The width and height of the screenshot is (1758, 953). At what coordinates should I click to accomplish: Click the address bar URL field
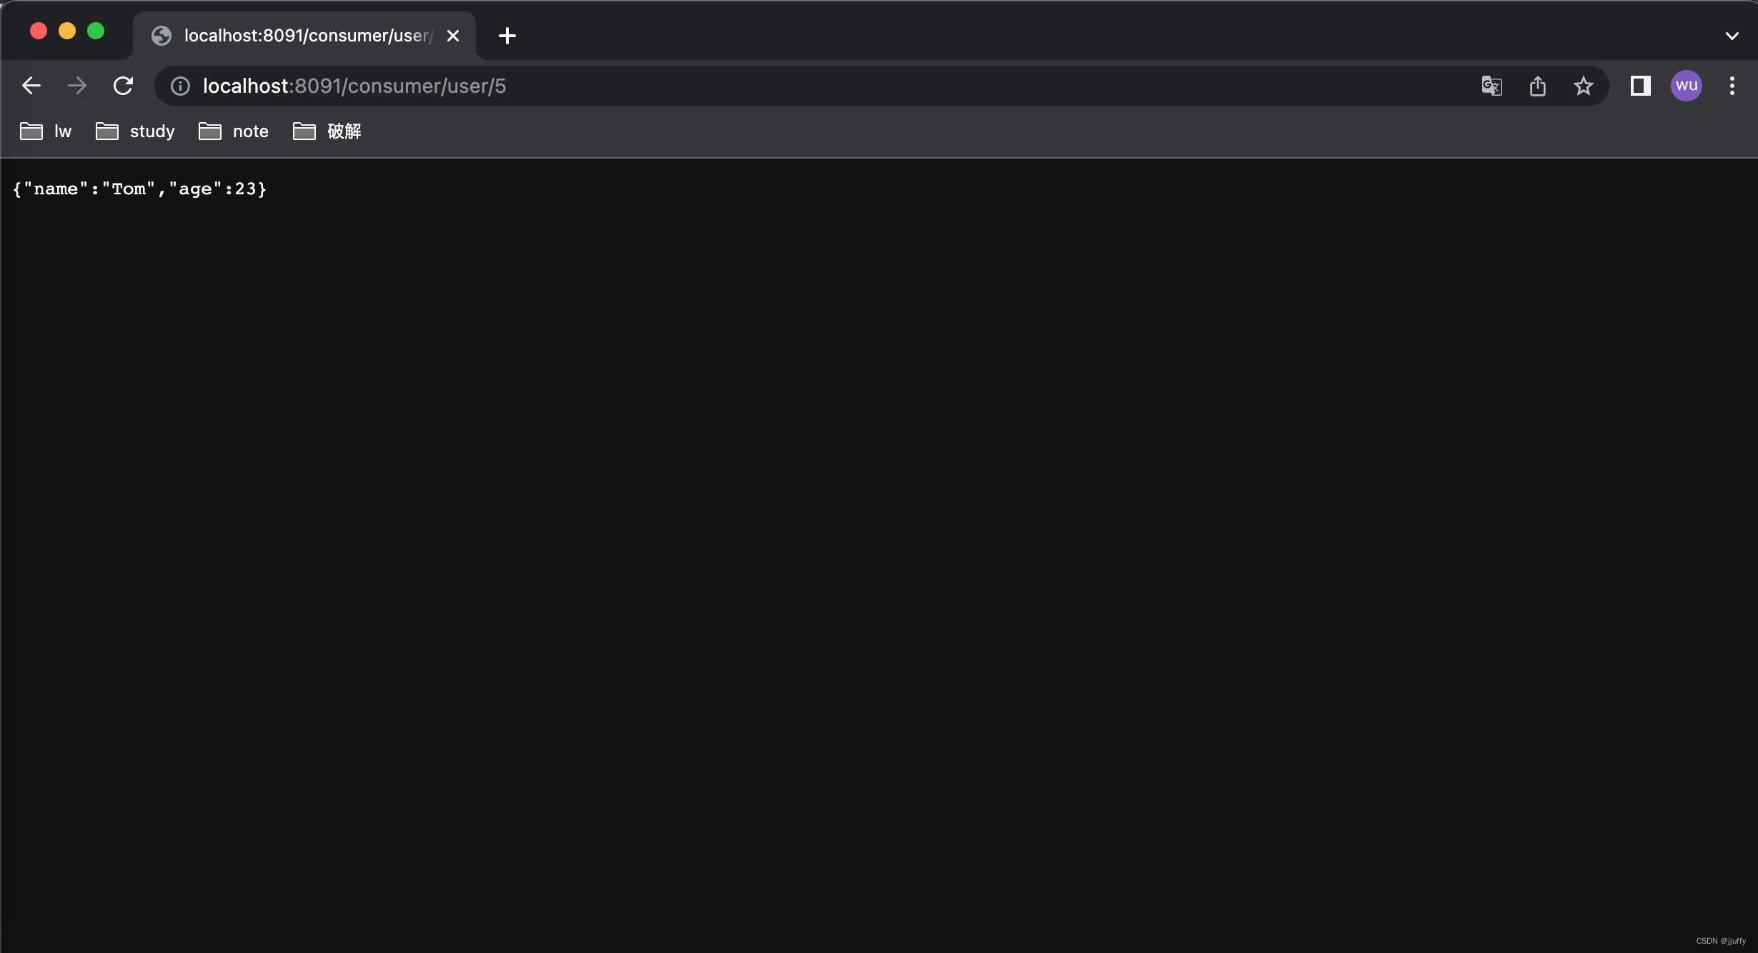pos(786,86)
